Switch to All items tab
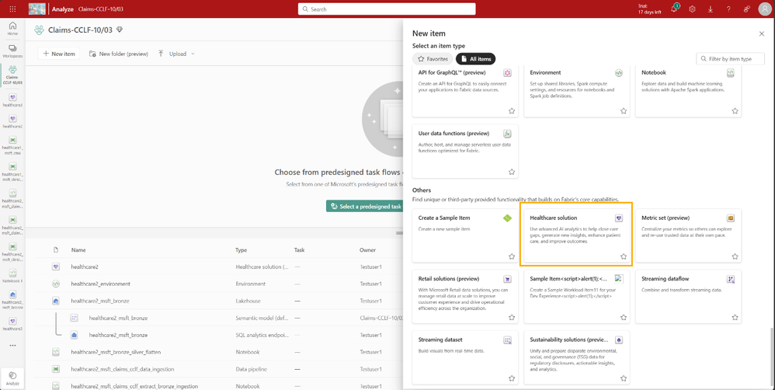The width and height of the screenshot is (775, 390). (475, 59)
